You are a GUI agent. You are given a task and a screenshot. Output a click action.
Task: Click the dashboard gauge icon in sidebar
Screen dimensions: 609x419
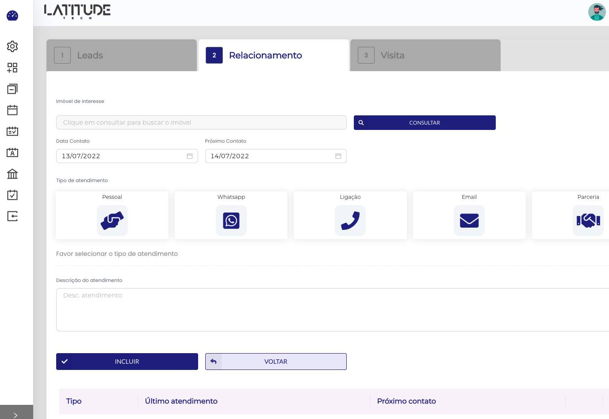(12, 16)
